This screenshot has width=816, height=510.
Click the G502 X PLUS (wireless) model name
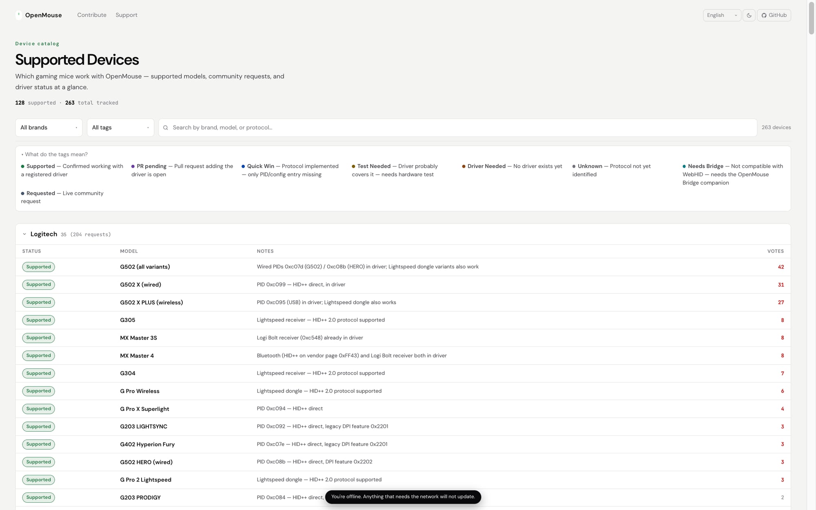point(151,302)
